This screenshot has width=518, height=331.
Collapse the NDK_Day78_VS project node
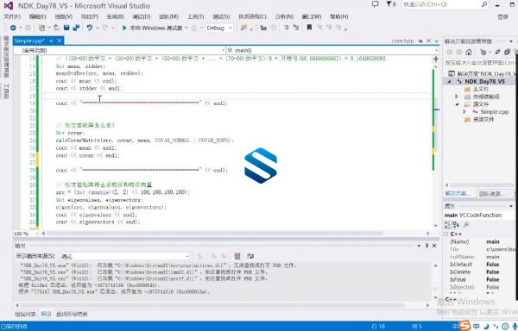(449, 81)
